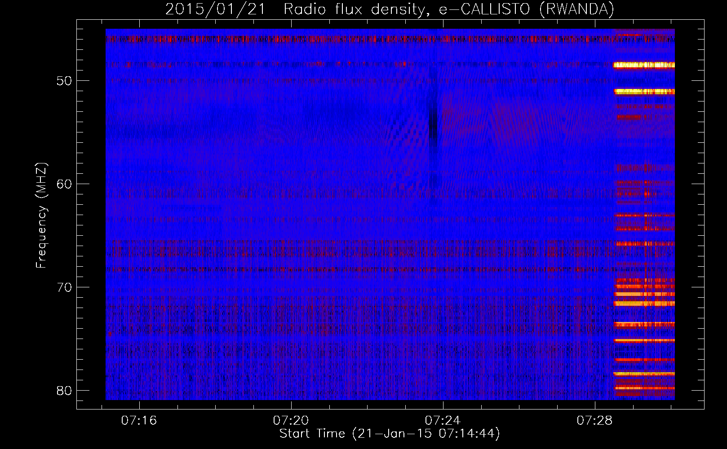The height and width of the screenshot is (449, 727).
Task: Click the 'Frequency (MHZ)' y-axis label
Action: point(41,216)
